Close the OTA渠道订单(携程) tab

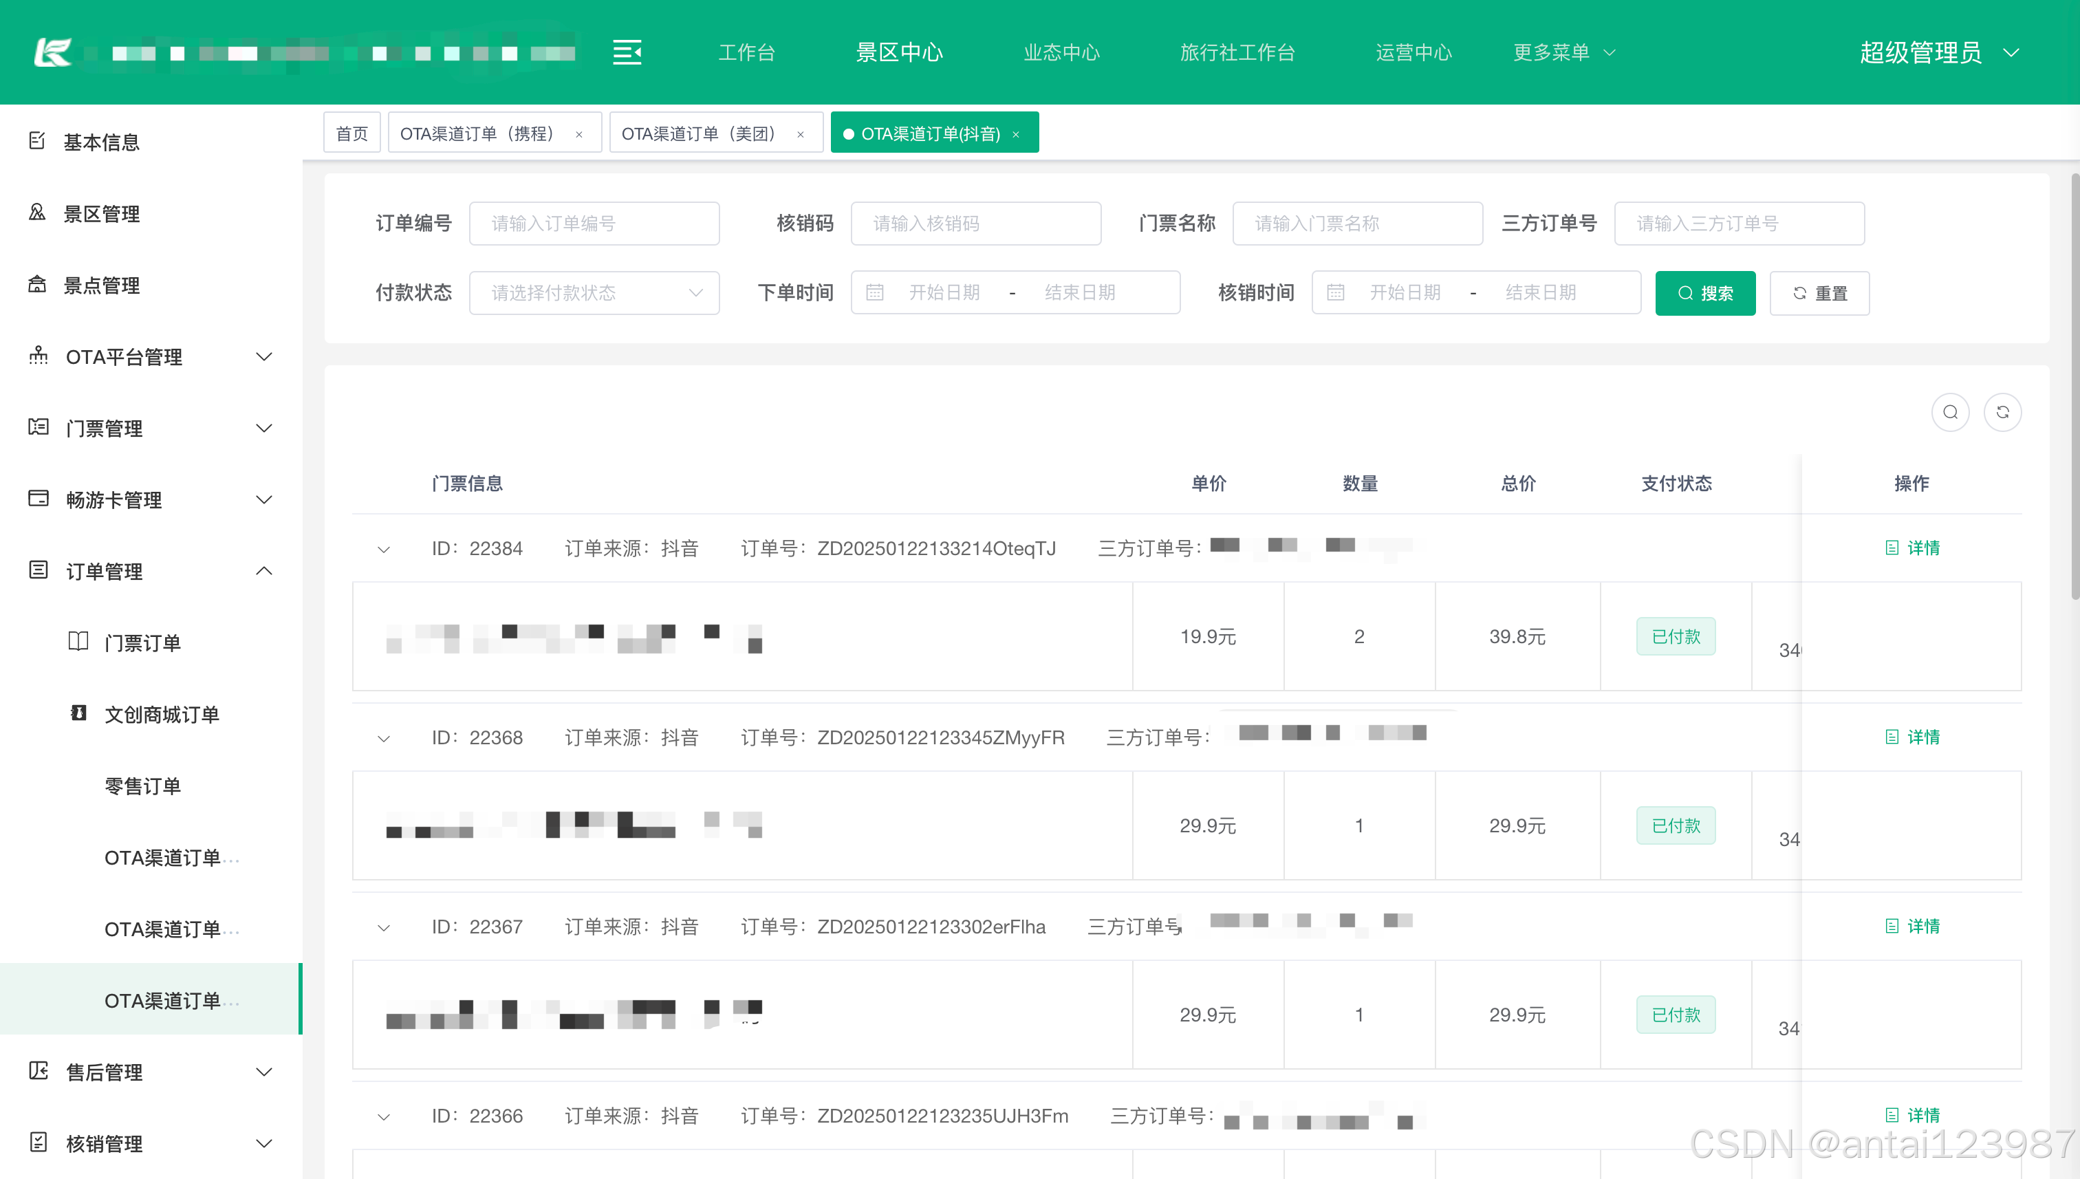click(579, 134)
